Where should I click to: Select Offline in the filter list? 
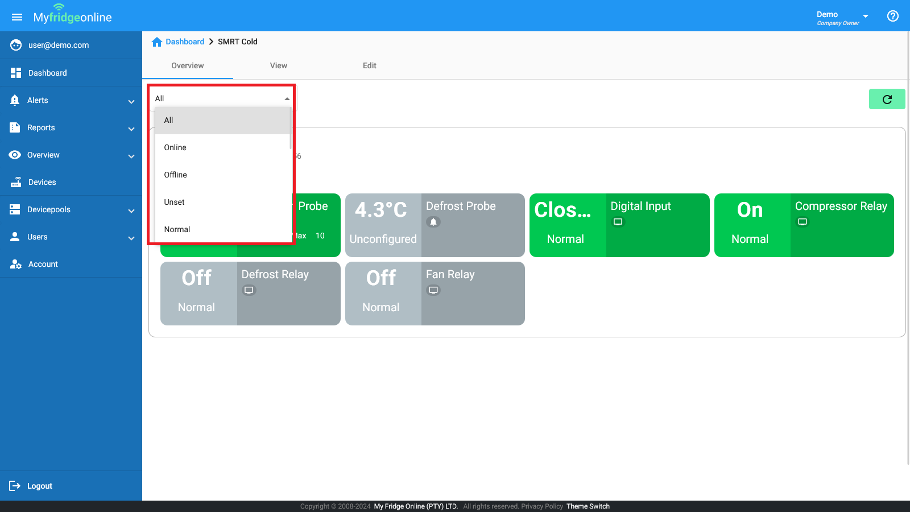(x=175, y=175)
